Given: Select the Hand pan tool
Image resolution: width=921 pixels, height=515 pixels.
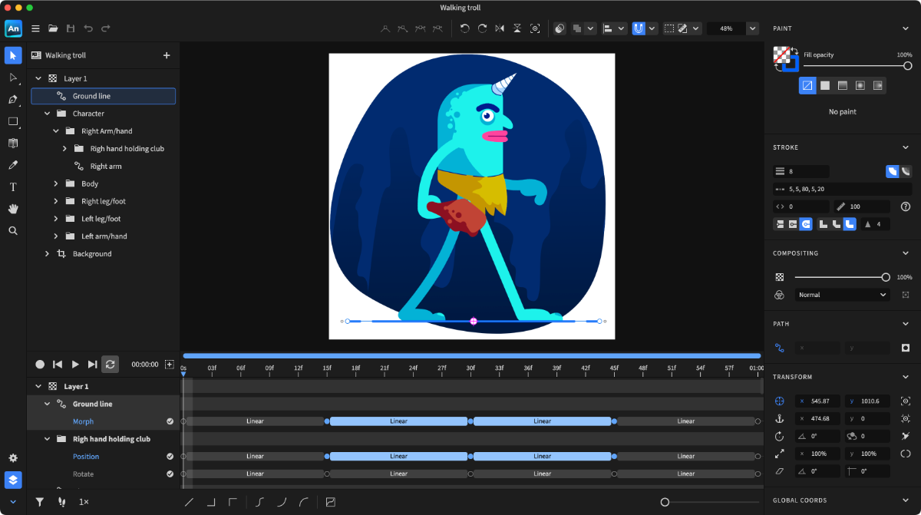Looking at the screenshot, I should pyautogui.click(x=13, y=209).
